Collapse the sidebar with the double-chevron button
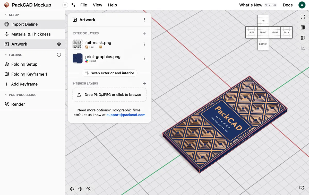This screenshot has height=195, width=309. (65, 5)
